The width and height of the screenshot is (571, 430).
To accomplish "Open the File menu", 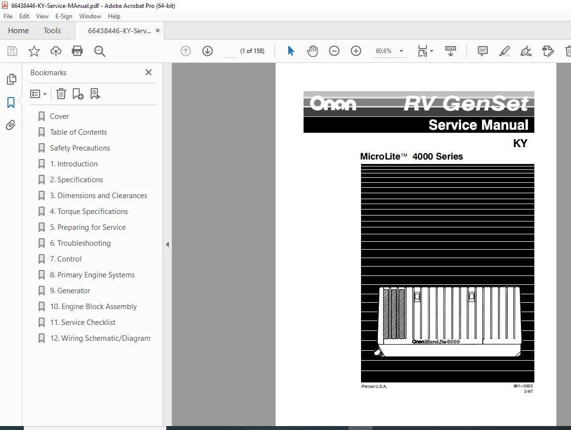I will coord(8,16).
